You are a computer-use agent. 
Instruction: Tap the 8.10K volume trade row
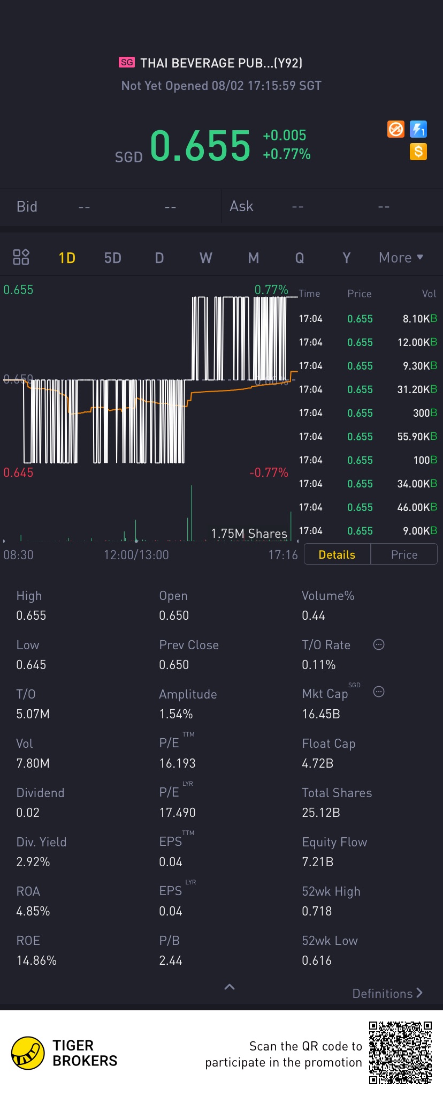click(x=368, y=319)
